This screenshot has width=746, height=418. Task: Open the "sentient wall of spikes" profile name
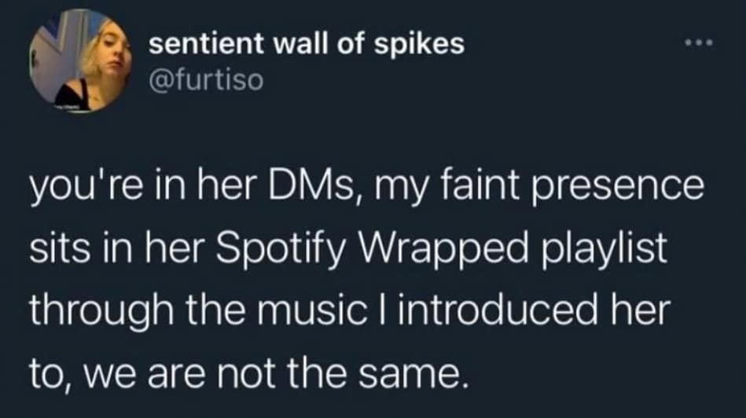306,45
